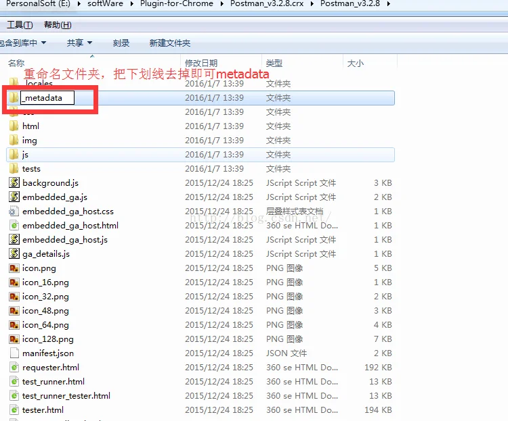
Task: Select the background.js file name
Action: pyautogui.click(x=51, y=183)
